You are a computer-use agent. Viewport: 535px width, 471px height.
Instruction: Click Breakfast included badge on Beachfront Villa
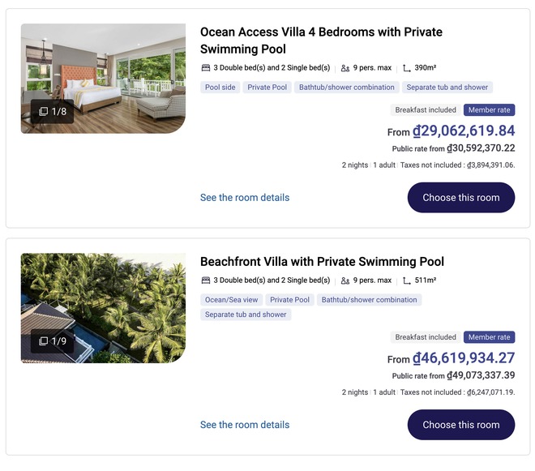[x=426, y=337]
